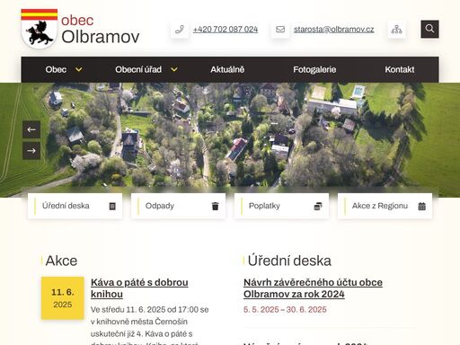Click the Olbramov coat of arms logo
The height and width of the screenshot is (345, 460).
click(40, 29)
